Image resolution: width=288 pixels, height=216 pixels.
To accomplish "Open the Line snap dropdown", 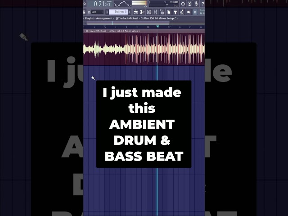I will click(97, 12).
